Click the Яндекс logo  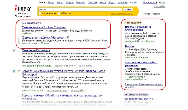point(23,9)
